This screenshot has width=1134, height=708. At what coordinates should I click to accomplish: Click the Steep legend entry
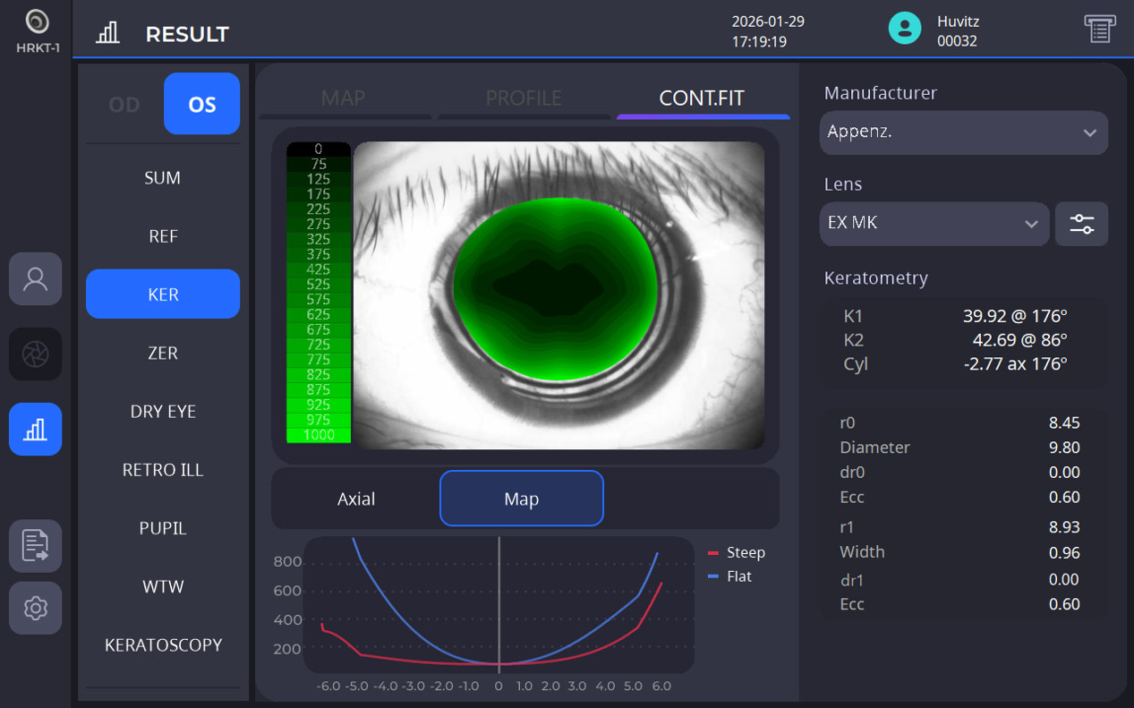[737, 553]
